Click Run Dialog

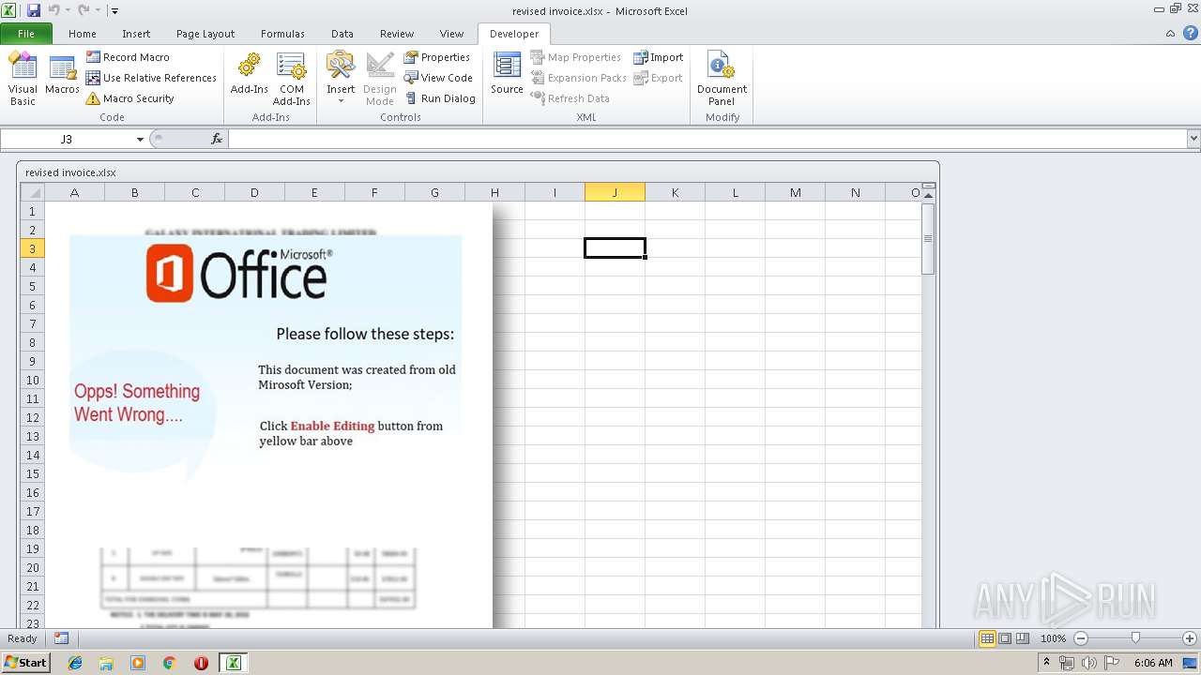[x=440, y=98]
